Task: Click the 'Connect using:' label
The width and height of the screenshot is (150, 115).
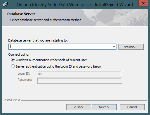Action: [19, 54]
